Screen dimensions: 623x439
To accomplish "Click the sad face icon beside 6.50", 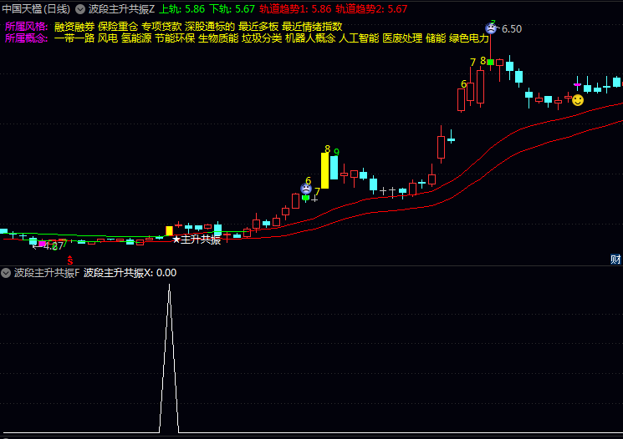I will coord(491,28).
